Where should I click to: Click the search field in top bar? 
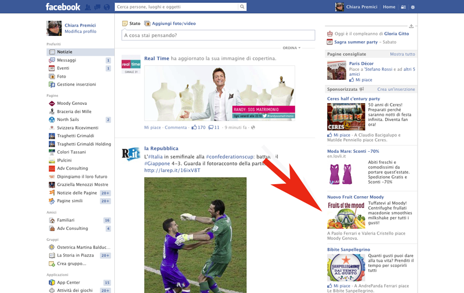click(x=176, y=7)
